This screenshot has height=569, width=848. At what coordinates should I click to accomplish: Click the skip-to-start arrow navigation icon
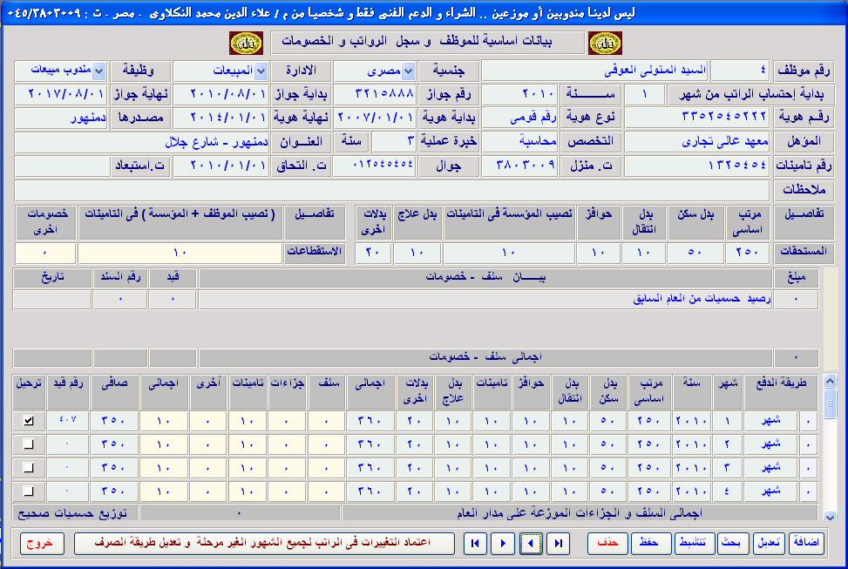[475, 543]
